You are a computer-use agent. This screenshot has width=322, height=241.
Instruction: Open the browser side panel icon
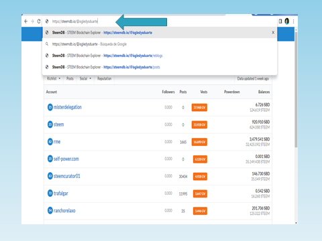click(280, 21)
